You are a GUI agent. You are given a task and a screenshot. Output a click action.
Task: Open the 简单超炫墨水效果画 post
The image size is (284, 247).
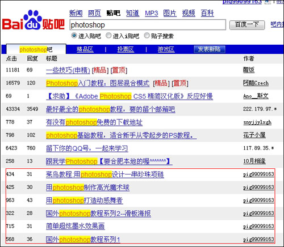pos(76,226)
